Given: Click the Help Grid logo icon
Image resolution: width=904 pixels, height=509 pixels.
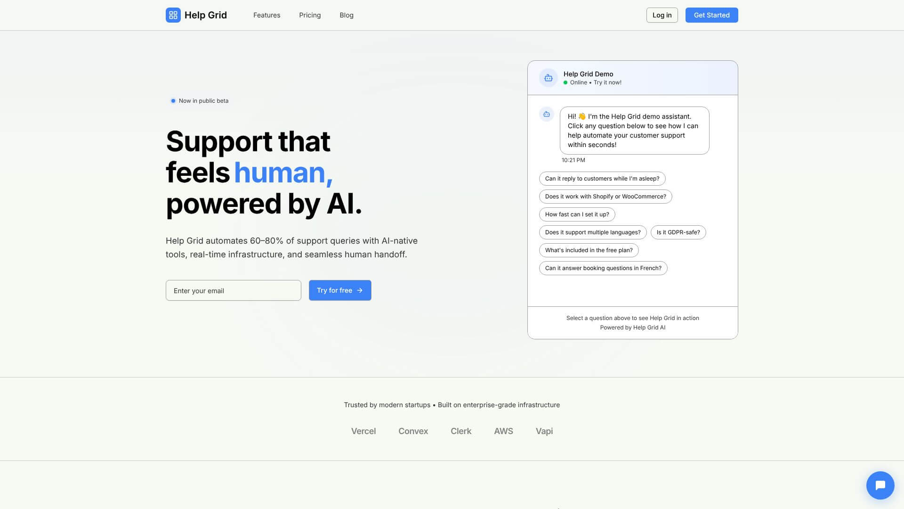Looking at the screenshot, I should click(x=173, y=15).
